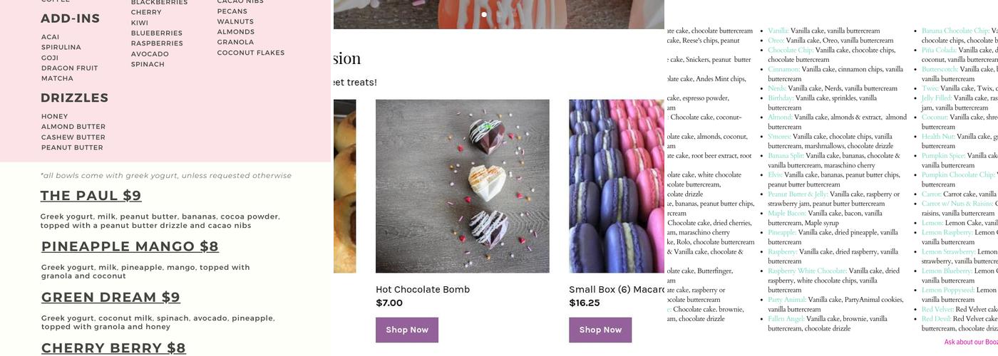The width and height of the screenshot is (998, 356).
Task: Open the Pumpkin Spice flavor link
Action: point(943,156)
